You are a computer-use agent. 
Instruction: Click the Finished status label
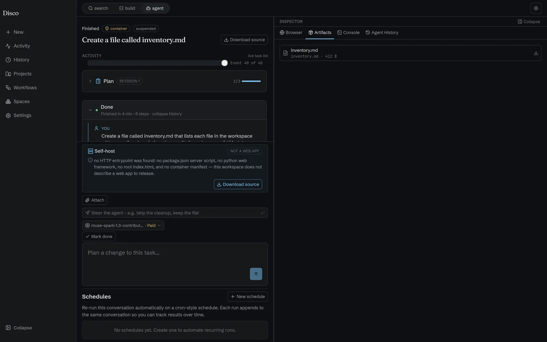click(x=91, y=29)
